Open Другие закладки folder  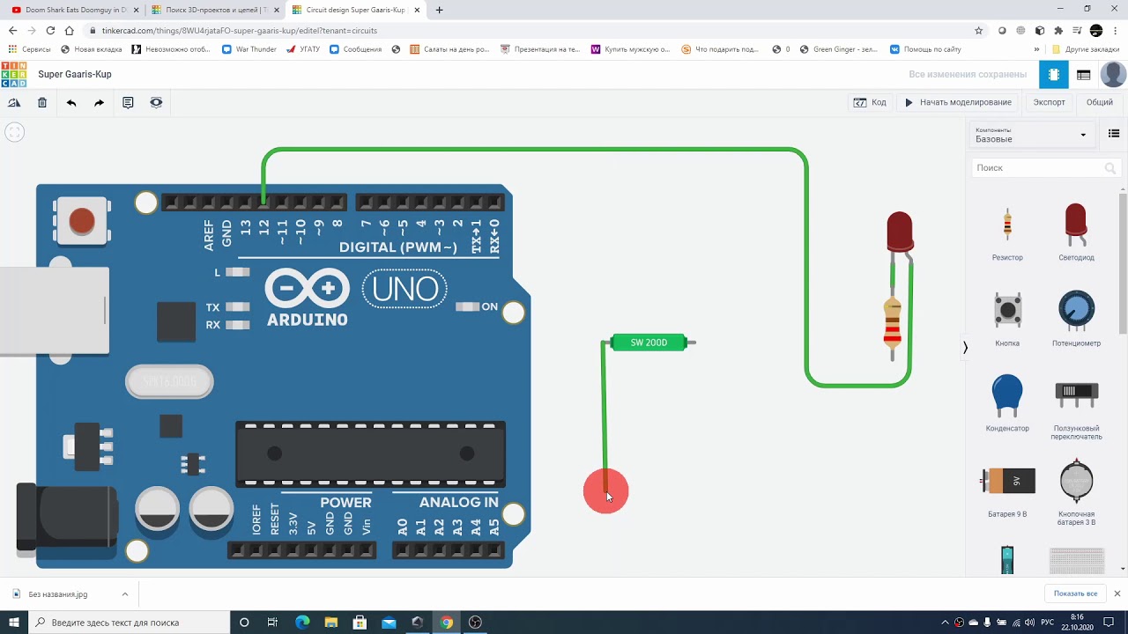tap(1086, 49)
